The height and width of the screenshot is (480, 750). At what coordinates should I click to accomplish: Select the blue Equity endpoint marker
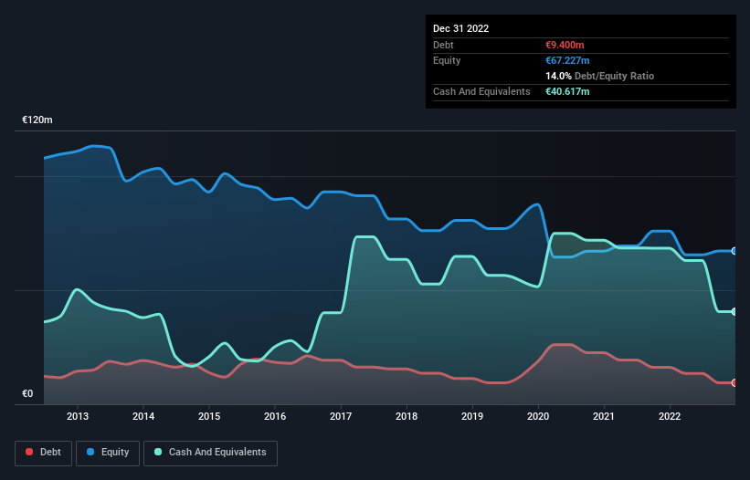pyautogui.click(x=734, y=251)
